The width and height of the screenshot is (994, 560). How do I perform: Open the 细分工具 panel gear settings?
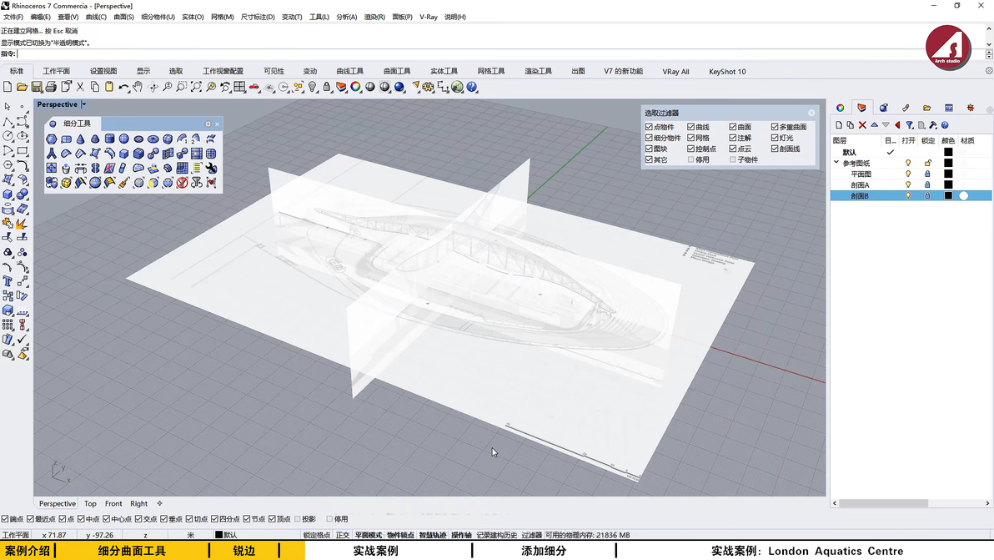click(208, 124)
